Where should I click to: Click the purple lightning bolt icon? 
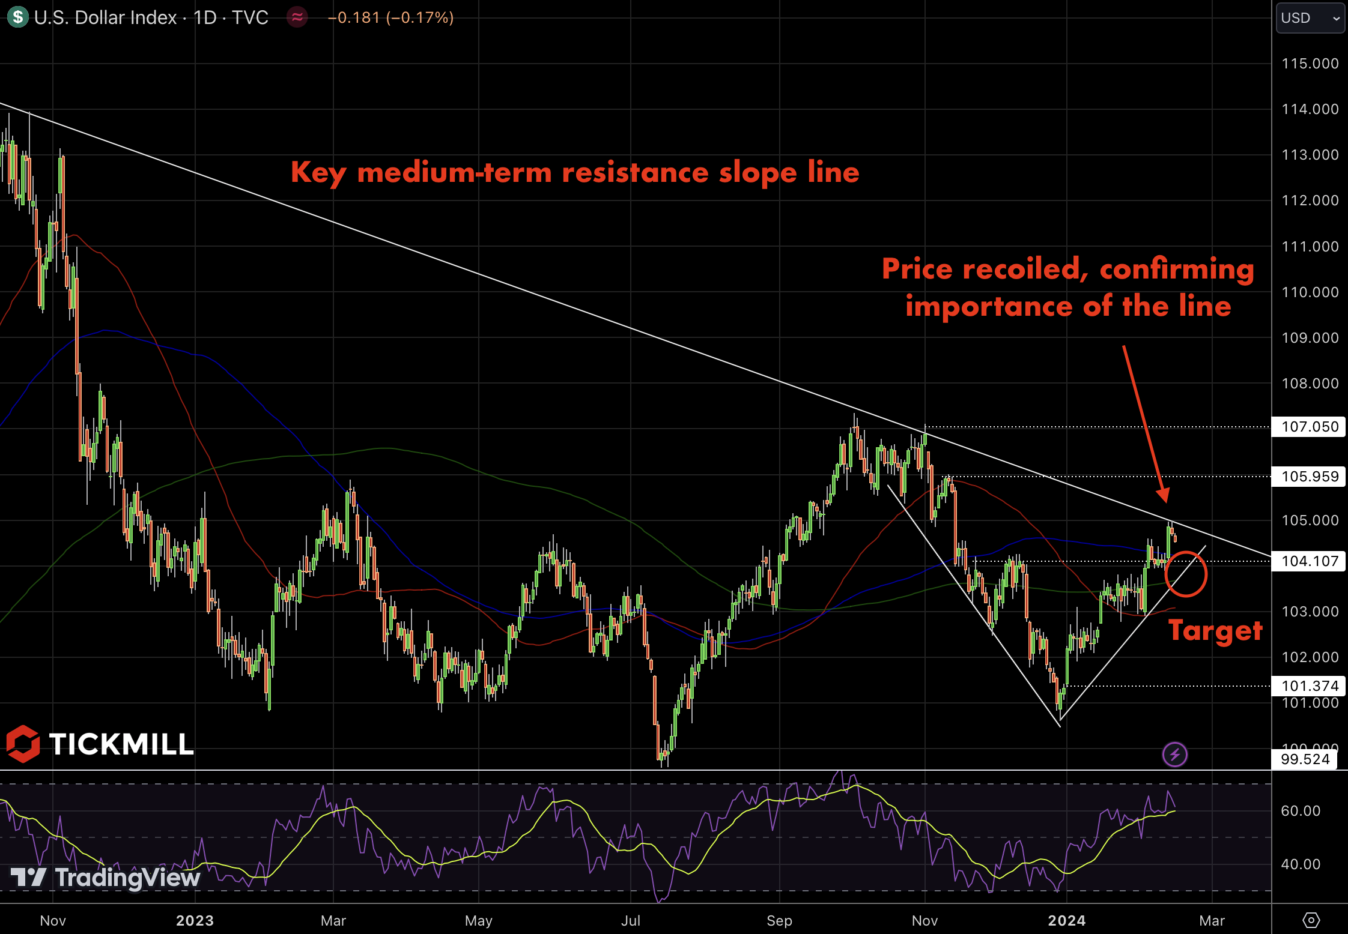[x=1175, y=754]
